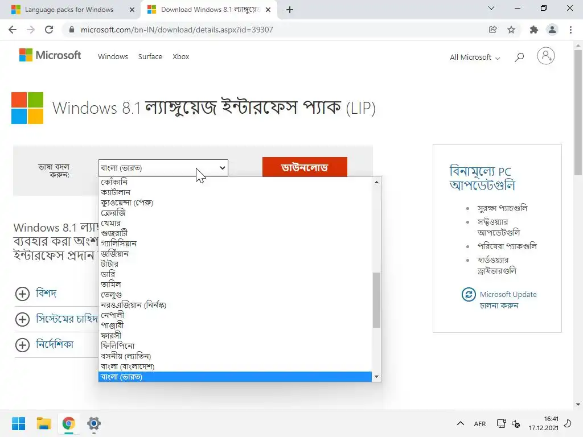
Task: Close the Language packs for Windows tab
Action: tap(132, 10)
